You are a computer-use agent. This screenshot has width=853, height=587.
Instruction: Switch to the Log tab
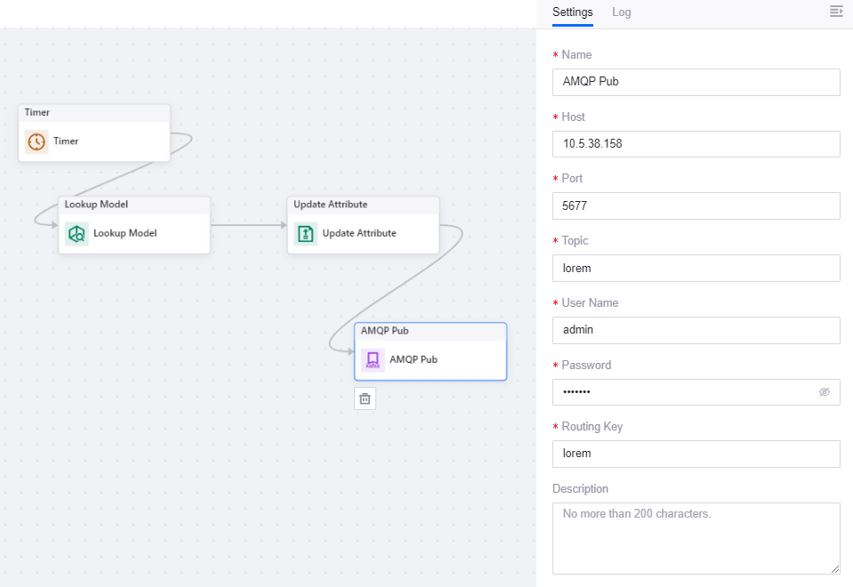(621, 12)
